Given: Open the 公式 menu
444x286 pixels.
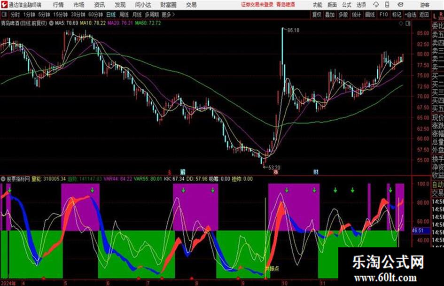Looking at the screenshot, I should [346, 5].
